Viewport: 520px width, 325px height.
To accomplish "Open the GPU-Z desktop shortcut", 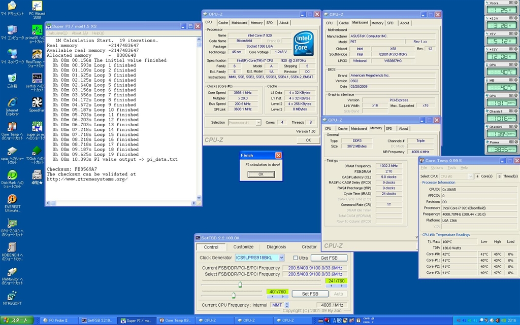I will click(x=12, y=224).
